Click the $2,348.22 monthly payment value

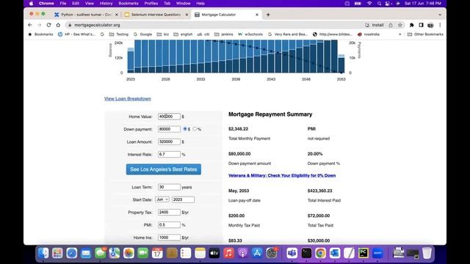click(x=238, y=129)
